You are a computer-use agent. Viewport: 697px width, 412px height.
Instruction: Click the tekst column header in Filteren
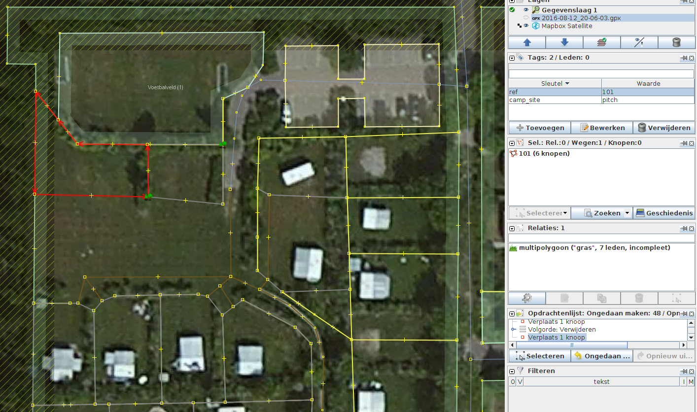(x=601, y=382)
